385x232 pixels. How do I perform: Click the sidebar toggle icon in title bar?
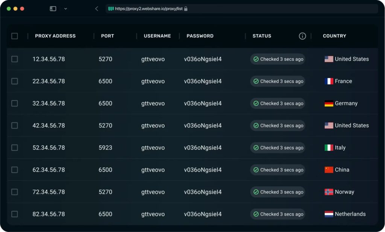pos(53,9)
